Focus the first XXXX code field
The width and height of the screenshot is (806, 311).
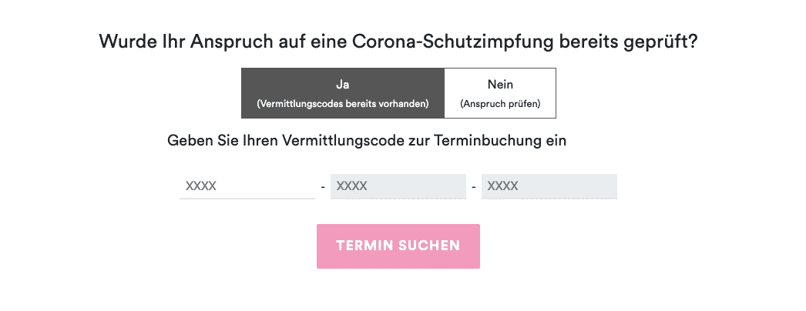tap(247, 186)
